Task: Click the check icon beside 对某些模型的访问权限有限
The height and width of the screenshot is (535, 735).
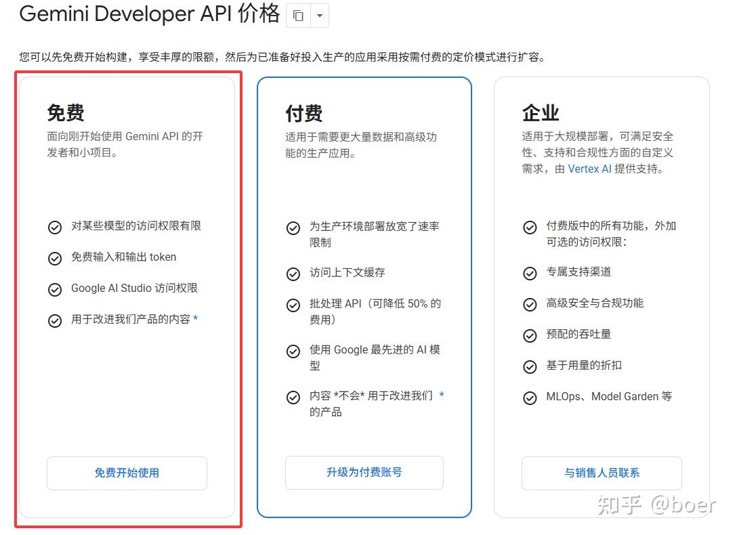Action: point(55,228)
